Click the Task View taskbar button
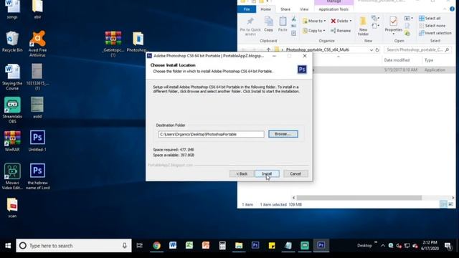The width and height of the screenshot is (459, 258). (140, 245)
